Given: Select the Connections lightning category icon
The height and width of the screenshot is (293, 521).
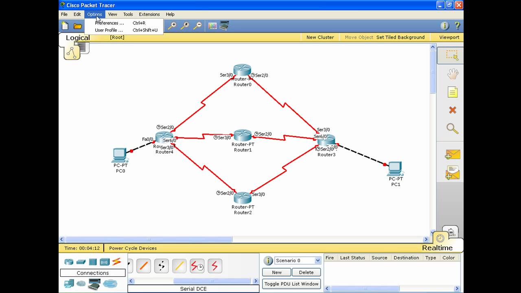Looking at the screenshot, I should 116,262.
